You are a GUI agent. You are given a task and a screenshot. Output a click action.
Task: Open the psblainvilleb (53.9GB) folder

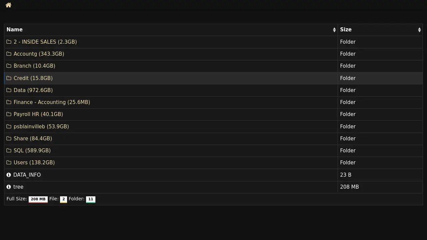coord(41,127)
